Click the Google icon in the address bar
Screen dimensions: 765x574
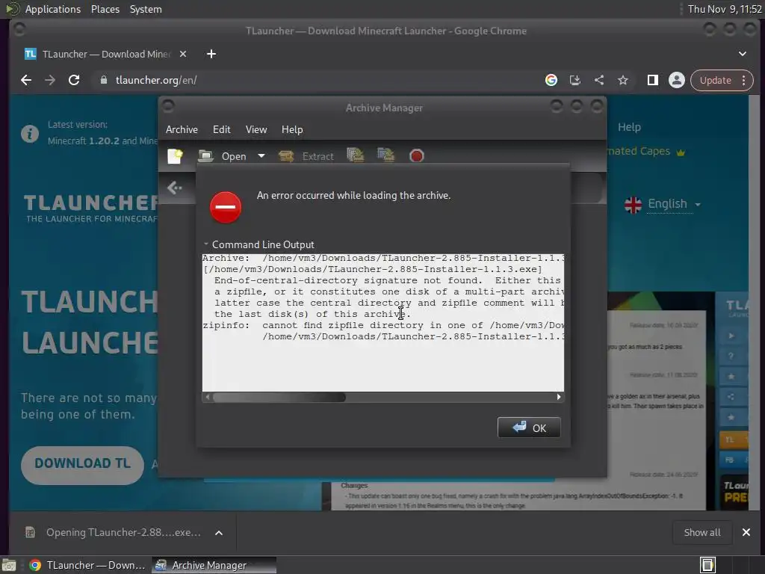pyautogui.click(x=551, y=80)
